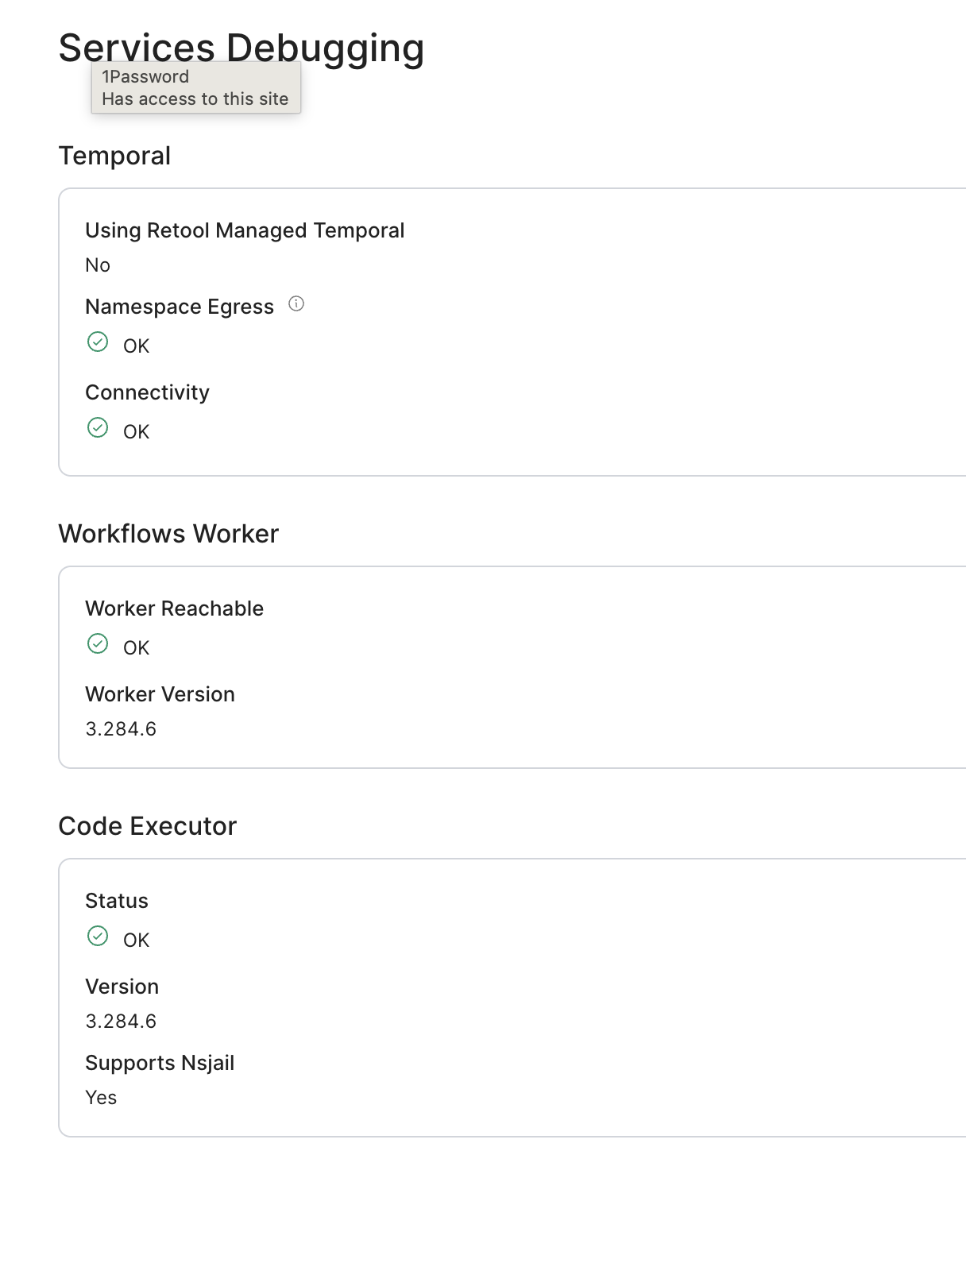966x1263 pixels.
Task: Click the Worker Reachable label
Action: point(174,608)
